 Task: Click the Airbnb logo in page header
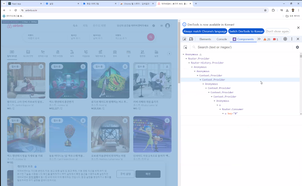coord(15,26)
